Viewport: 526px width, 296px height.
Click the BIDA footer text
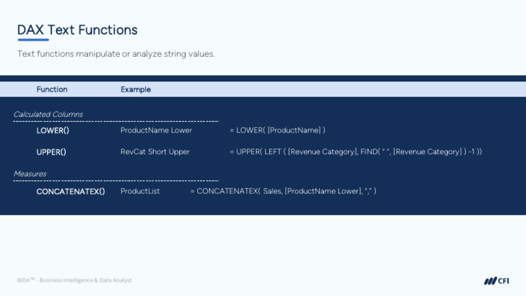(x=74, y=280)
